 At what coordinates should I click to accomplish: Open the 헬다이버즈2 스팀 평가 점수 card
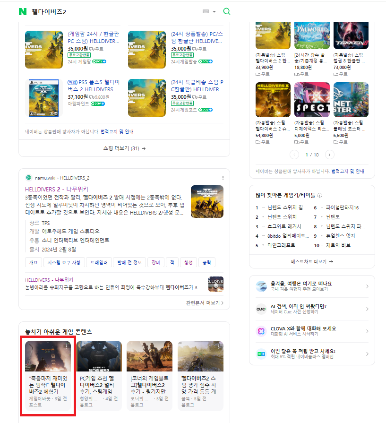tap(200, 376)
